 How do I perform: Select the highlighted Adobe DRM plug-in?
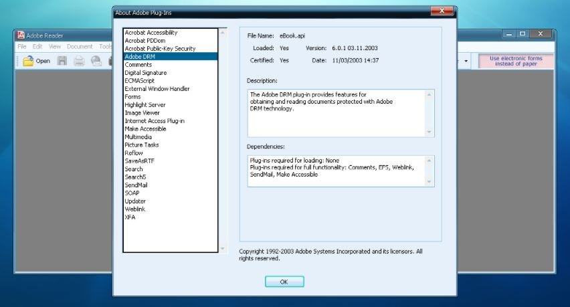click(x=171, y=57)
